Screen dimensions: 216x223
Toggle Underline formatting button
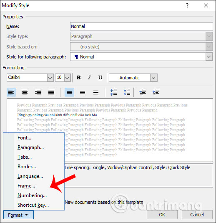(100, 78)
